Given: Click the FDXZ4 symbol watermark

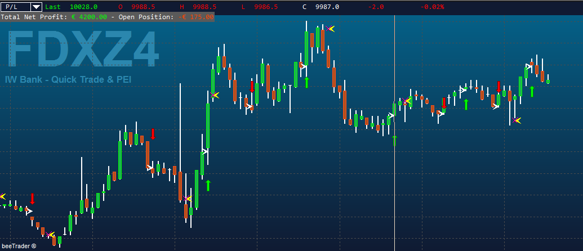Looking at the screenshot, I should click(84, 50).
